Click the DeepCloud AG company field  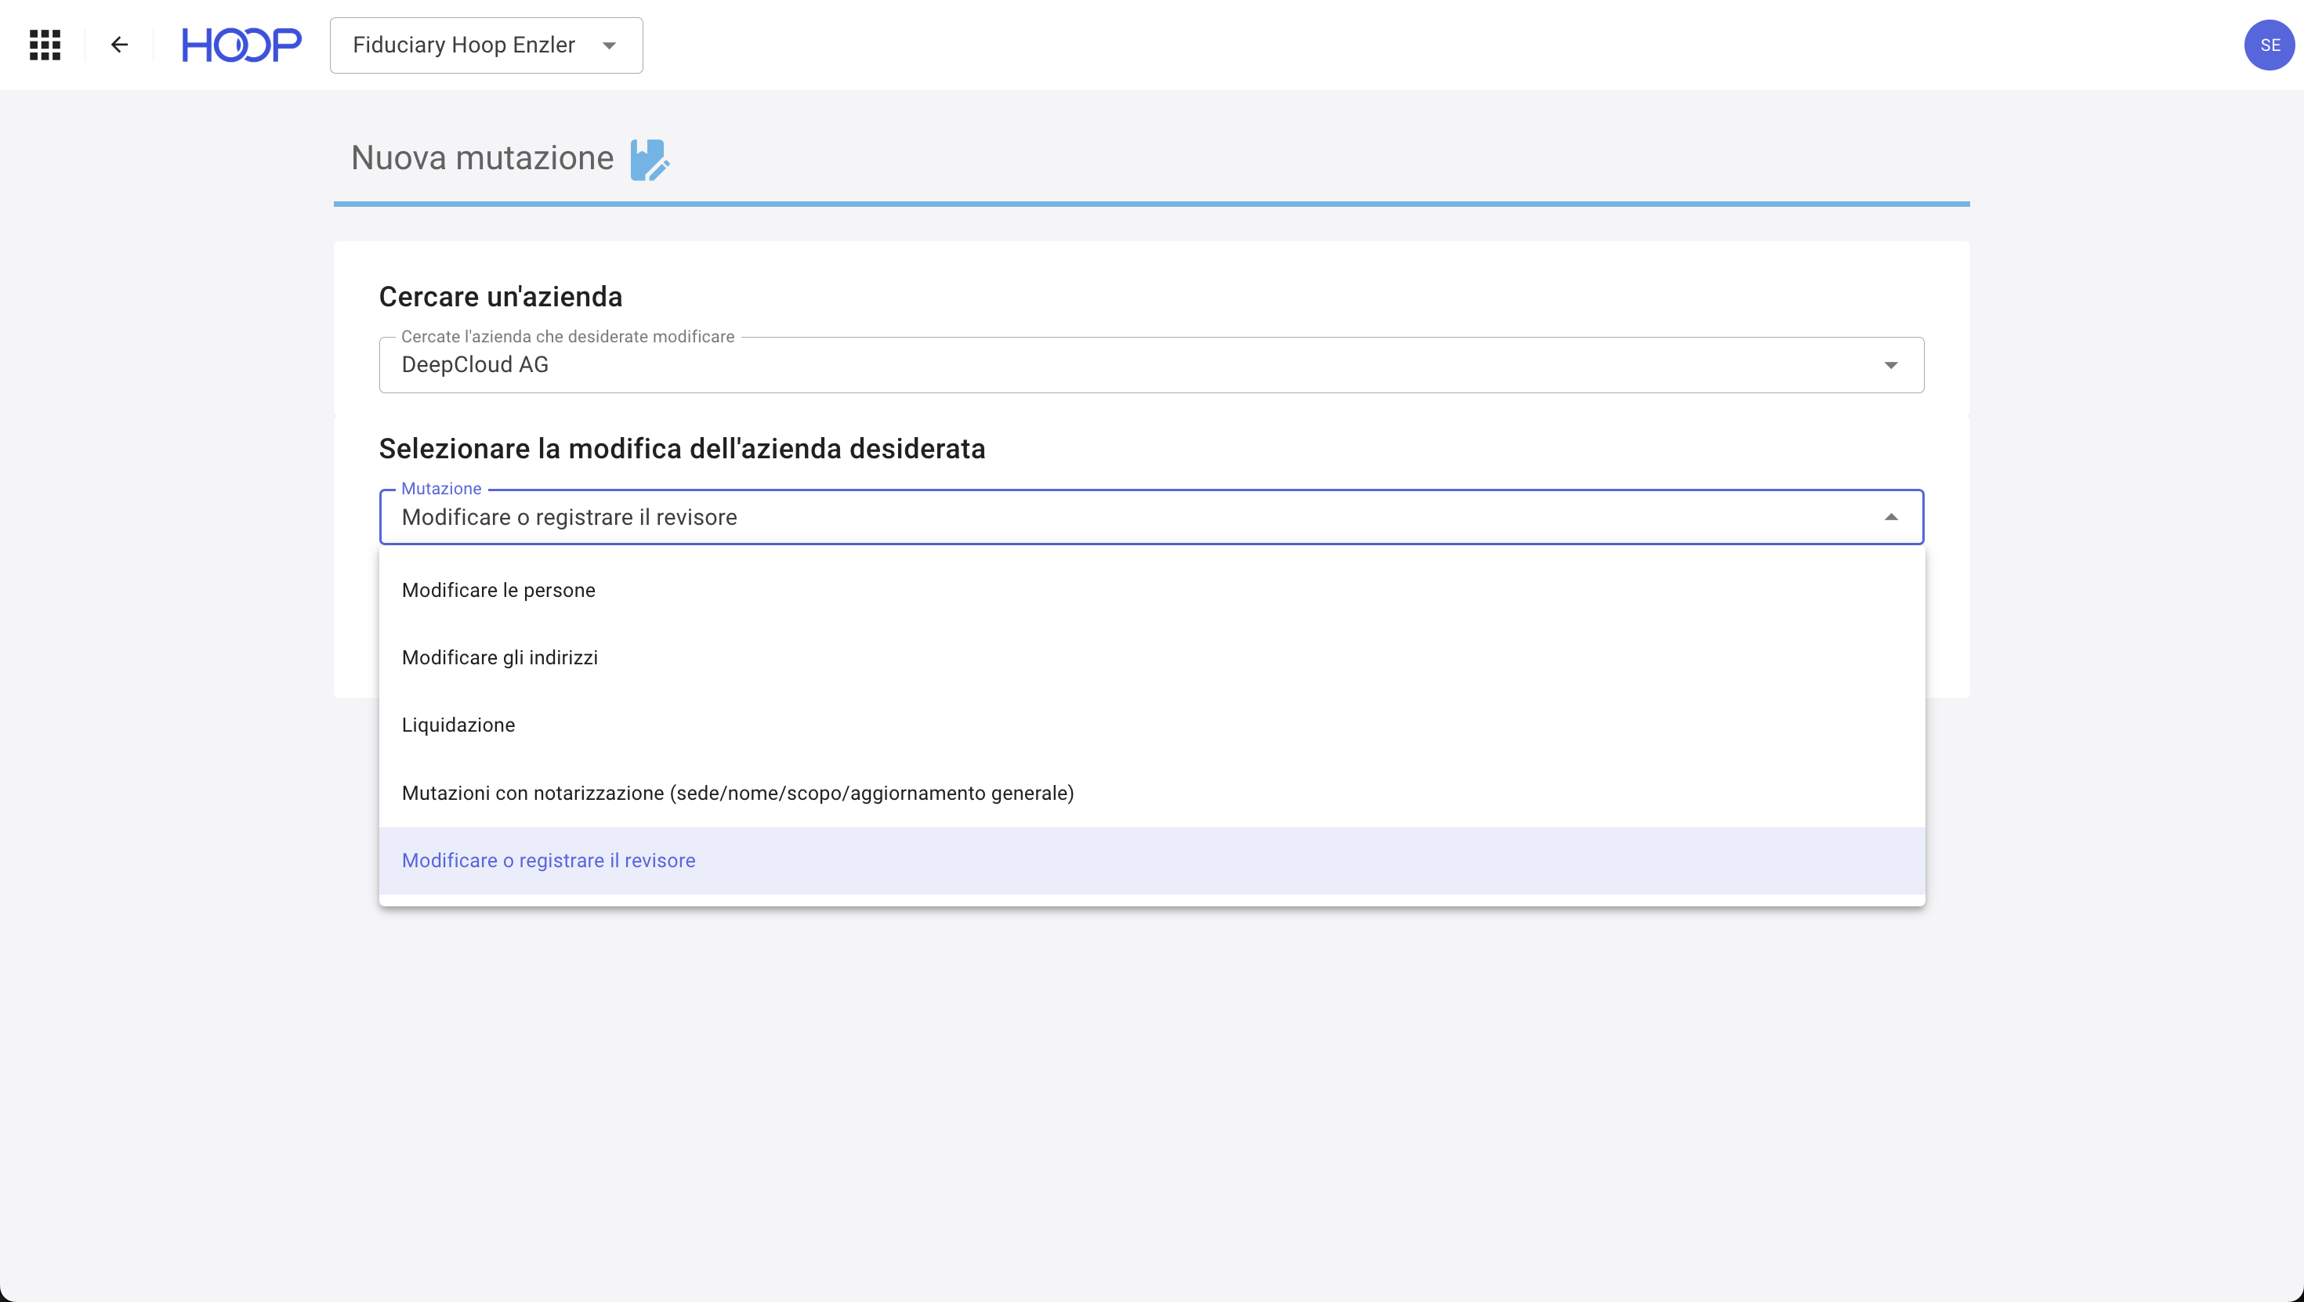tap(1074, 365)
